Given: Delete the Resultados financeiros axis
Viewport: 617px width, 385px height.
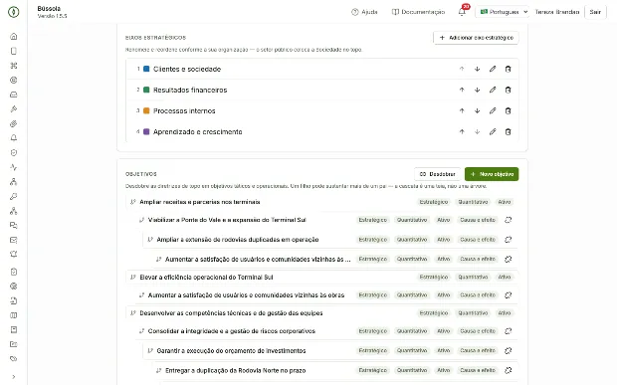Looking at the screenshot, I should (508, 90).
